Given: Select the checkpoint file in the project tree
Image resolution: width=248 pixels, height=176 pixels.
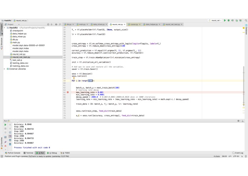Looking at the screenshot, I should pyautogui.click(x=17, y=31).
